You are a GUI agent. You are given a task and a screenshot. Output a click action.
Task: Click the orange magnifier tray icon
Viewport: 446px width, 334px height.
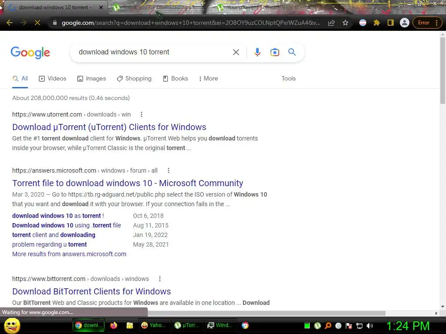click(328, 326)
